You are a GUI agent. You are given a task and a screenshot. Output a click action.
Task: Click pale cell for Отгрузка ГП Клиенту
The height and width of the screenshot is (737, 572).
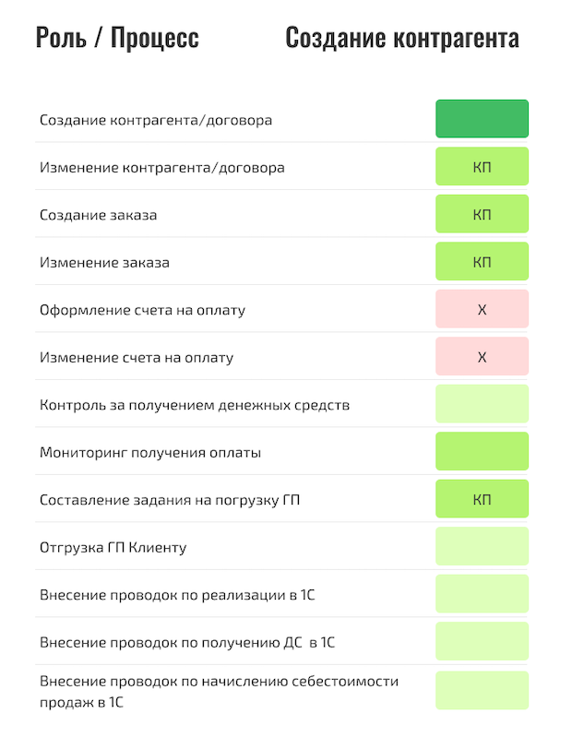(x=482, y=546)
